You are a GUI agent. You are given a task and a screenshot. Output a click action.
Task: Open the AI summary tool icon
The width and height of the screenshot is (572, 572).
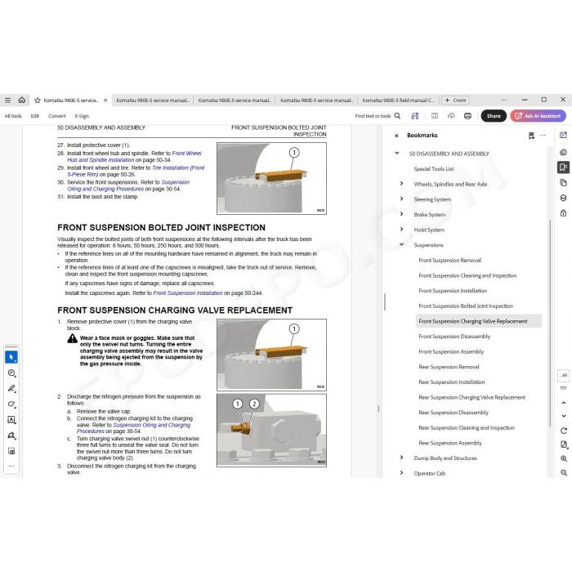pyautogui.click(x=415, y=116)
